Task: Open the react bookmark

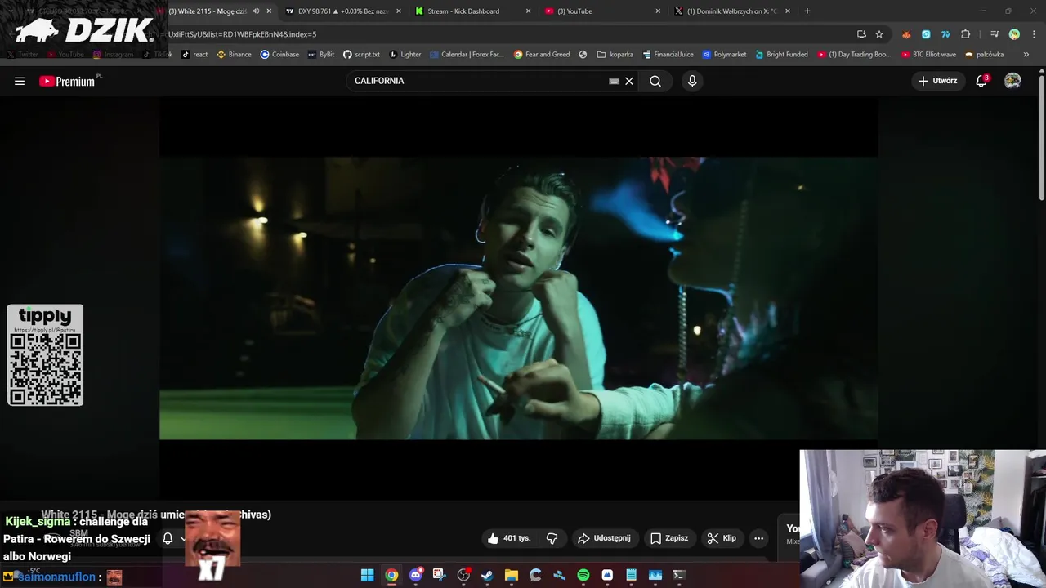Action: point(194,55)
